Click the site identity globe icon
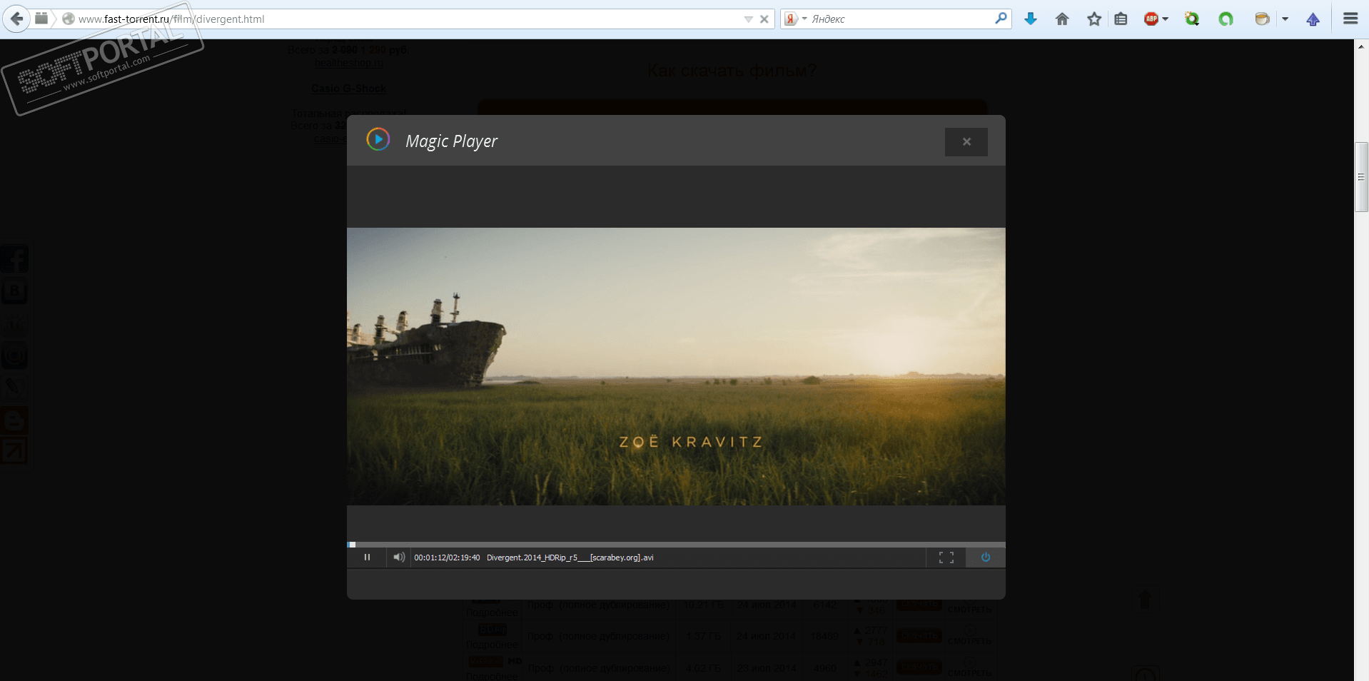This screenshot has width=1369, height=681. pos(69,19)
